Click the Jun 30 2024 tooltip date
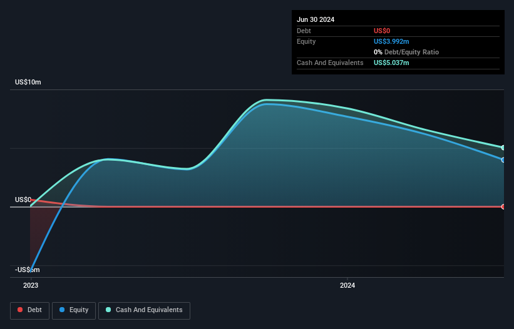 (x=316, y=19)
